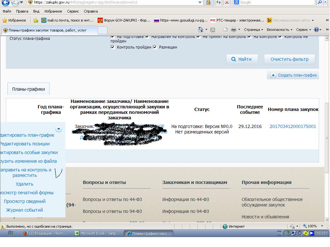Image resolution: width=330 pixels, height=247 pixels.
Task: Open plan number 201703412000175001 link
Action: click(293, 126)
